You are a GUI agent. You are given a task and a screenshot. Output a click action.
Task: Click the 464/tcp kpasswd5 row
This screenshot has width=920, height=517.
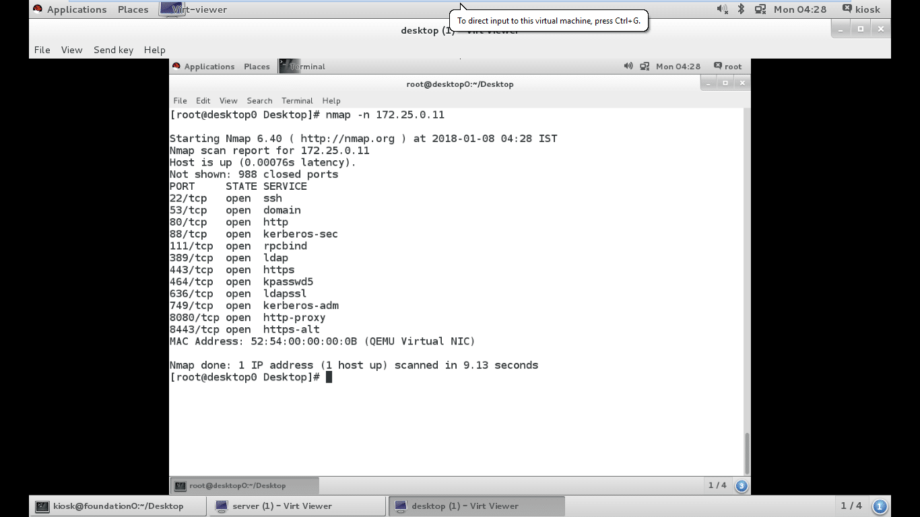click(x=241, y=282)
